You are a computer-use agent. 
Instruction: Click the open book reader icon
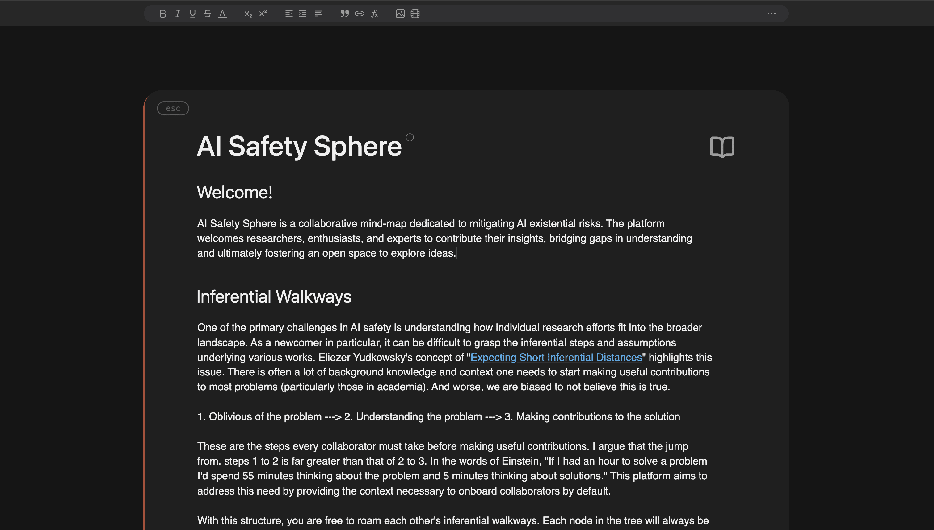722,147
